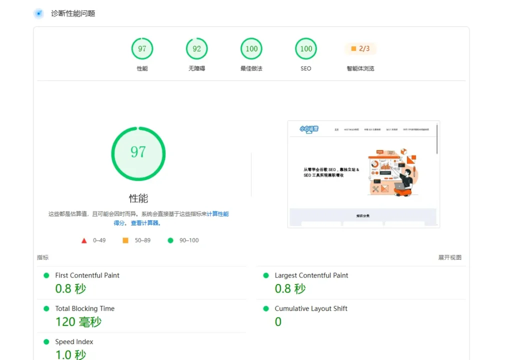Screen dimensions: 512x360
Task: Click the Cumulative Layout Shift metric label
Action: click(x=311, y=308)
